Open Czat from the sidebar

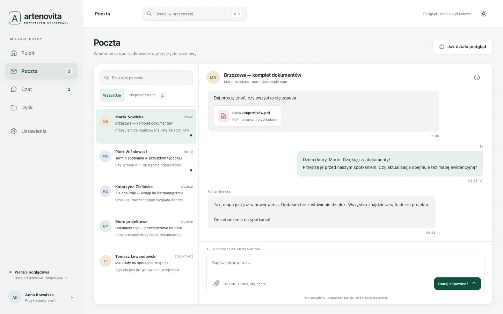[41, 89]
